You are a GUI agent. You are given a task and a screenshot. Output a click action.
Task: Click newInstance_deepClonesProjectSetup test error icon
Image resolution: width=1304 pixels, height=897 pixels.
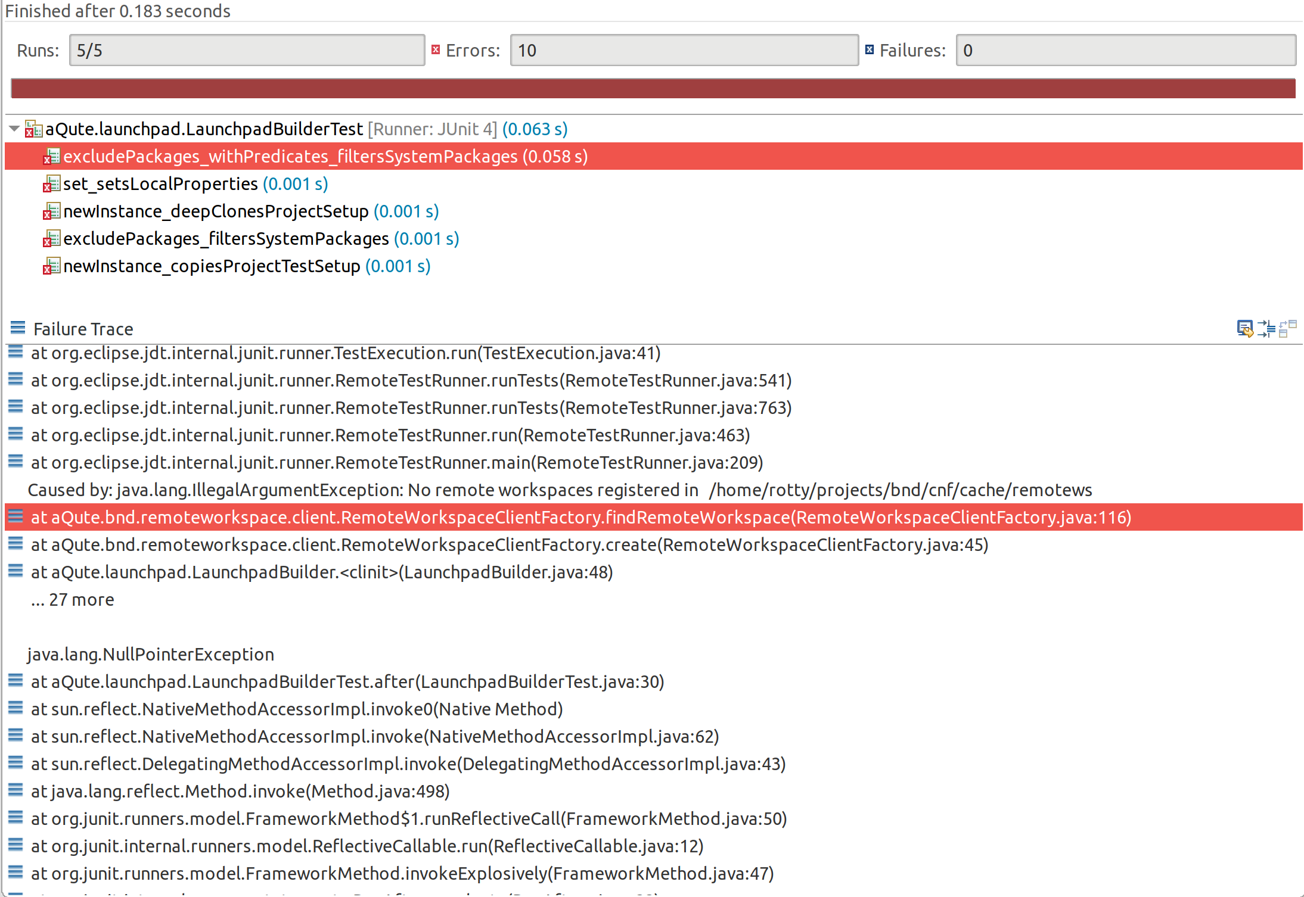click(51, 211)
